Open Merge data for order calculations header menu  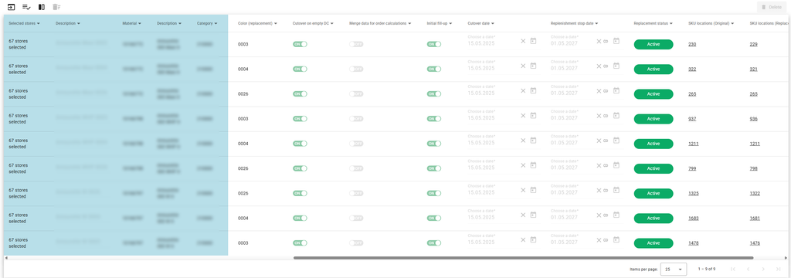pos(410,24)
